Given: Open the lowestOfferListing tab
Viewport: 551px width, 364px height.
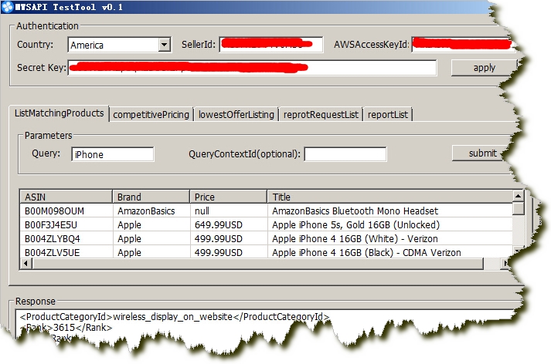Looking at the screenshot, I should click(x=236, y=115).
